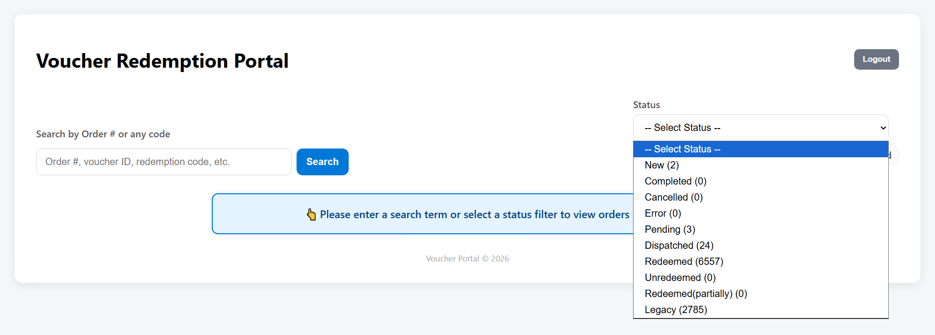Click the "Status" label above the dropdown

(x=646, y=105)
